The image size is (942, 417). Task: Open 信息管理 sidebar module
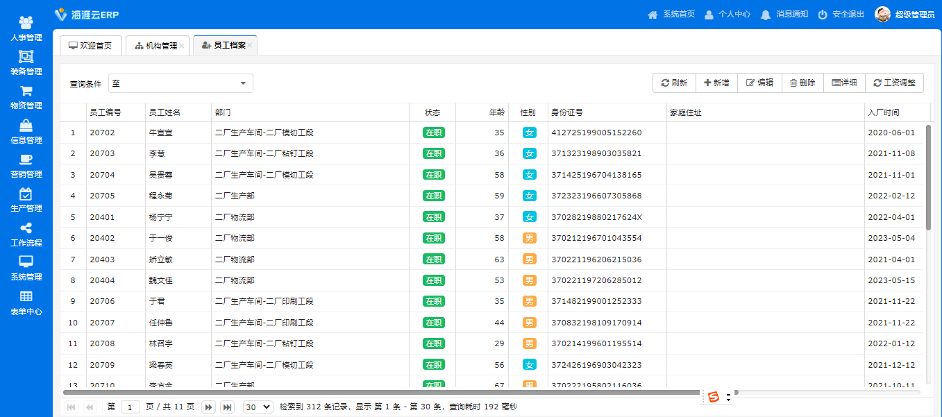(x=26, y=131)
